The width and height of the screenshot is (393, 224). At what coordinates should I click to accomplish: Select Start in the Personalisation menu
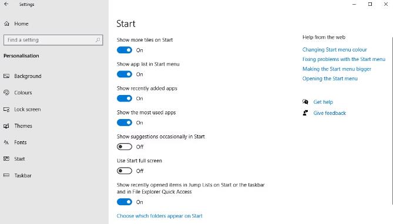point(19,159)
